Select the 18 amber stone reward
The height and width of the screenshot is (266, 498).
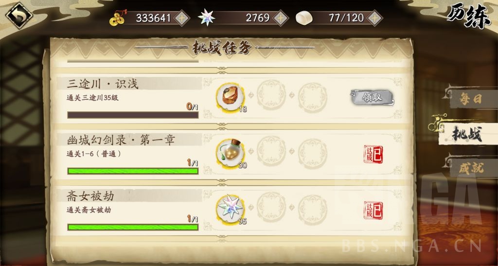[x=231, y=96]
